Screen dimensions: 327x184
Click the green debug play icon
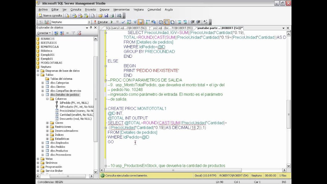112,22
